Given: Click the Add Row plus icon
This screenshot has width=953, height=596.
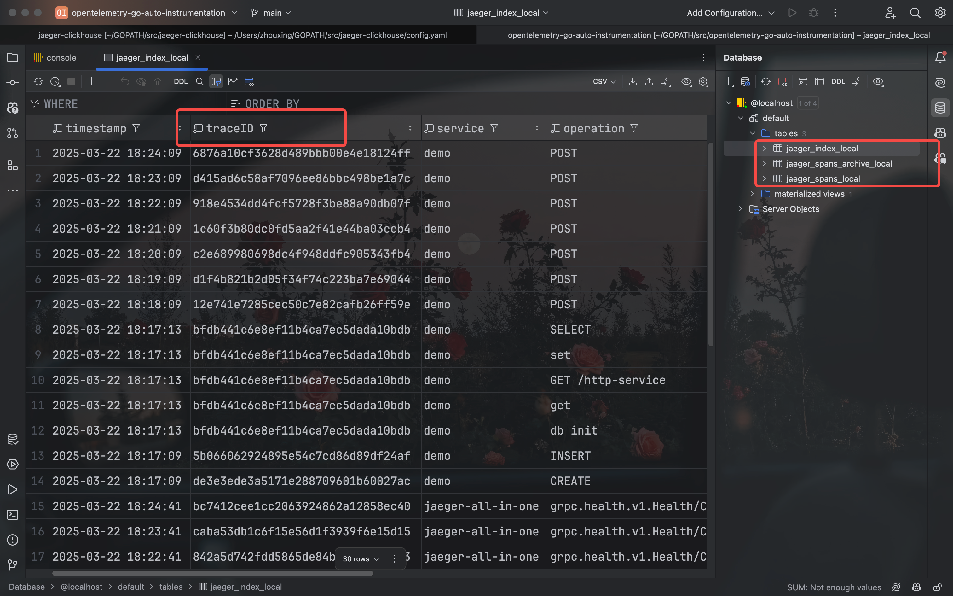Looking at the screenshot, I should 91,81.
